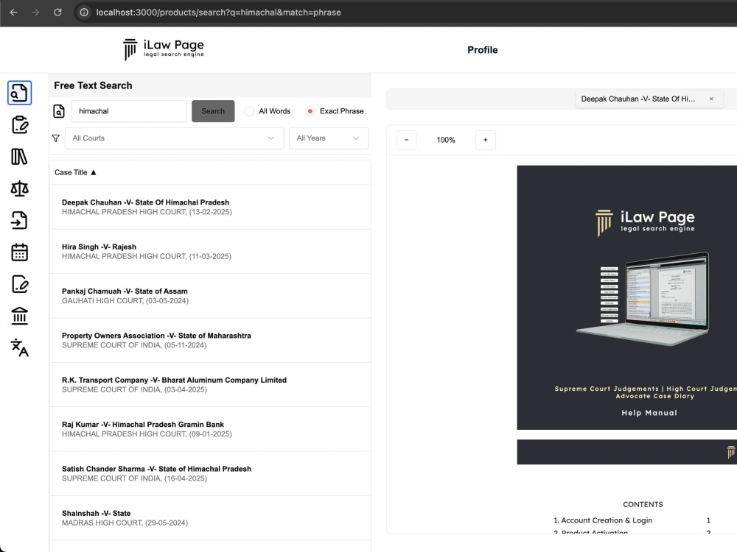The height and width of the screenshot is (552, 737).
Task: Click the Help Manual cover page thumbnail
Action: click(627, 297)
